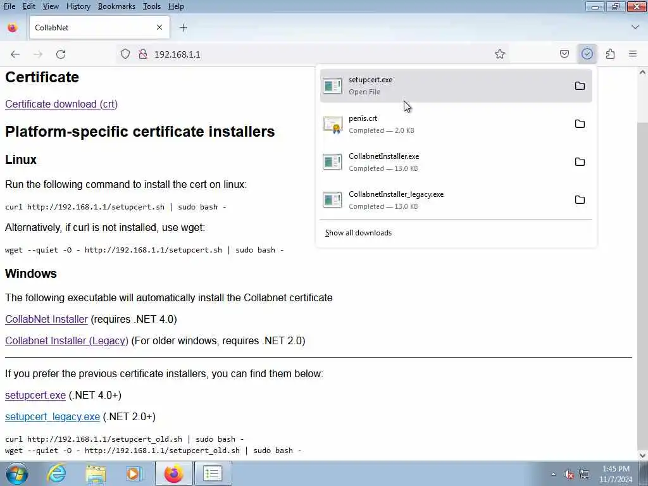Click the page scrollbar down arrow
Viewport: 648px width, 486px height.
click(642, 456)
